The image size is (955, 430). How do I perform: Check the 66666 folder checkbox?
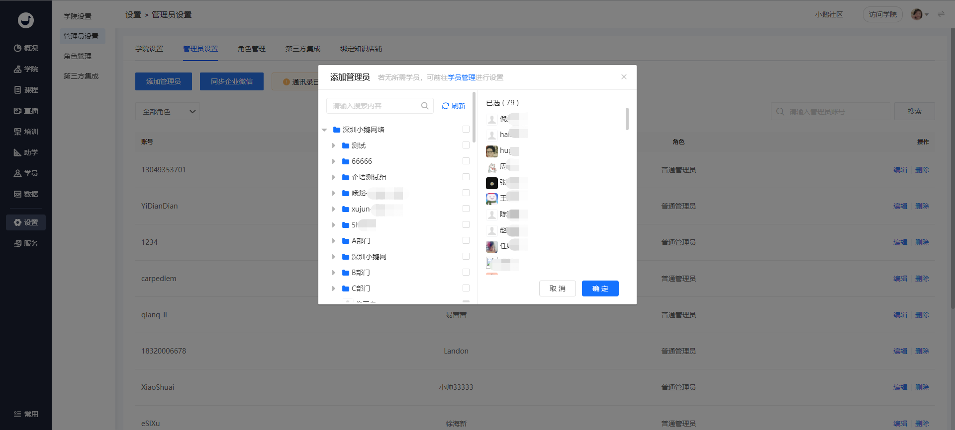(466, 161)
